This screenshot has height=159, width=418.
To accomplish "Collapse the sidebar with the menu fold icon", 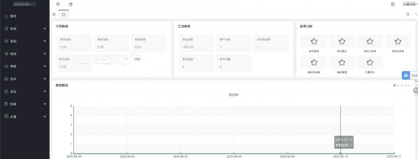I will 58,4.
